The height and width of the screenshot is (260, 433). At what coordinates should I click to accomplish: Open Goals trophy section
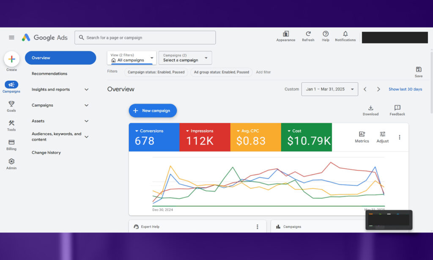tap(11, 106)
